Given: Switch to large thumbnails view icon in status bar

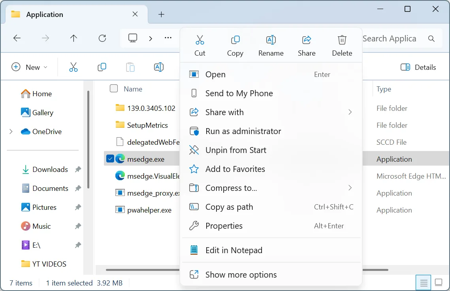Looking at the screenshot, I should (439, 283).
